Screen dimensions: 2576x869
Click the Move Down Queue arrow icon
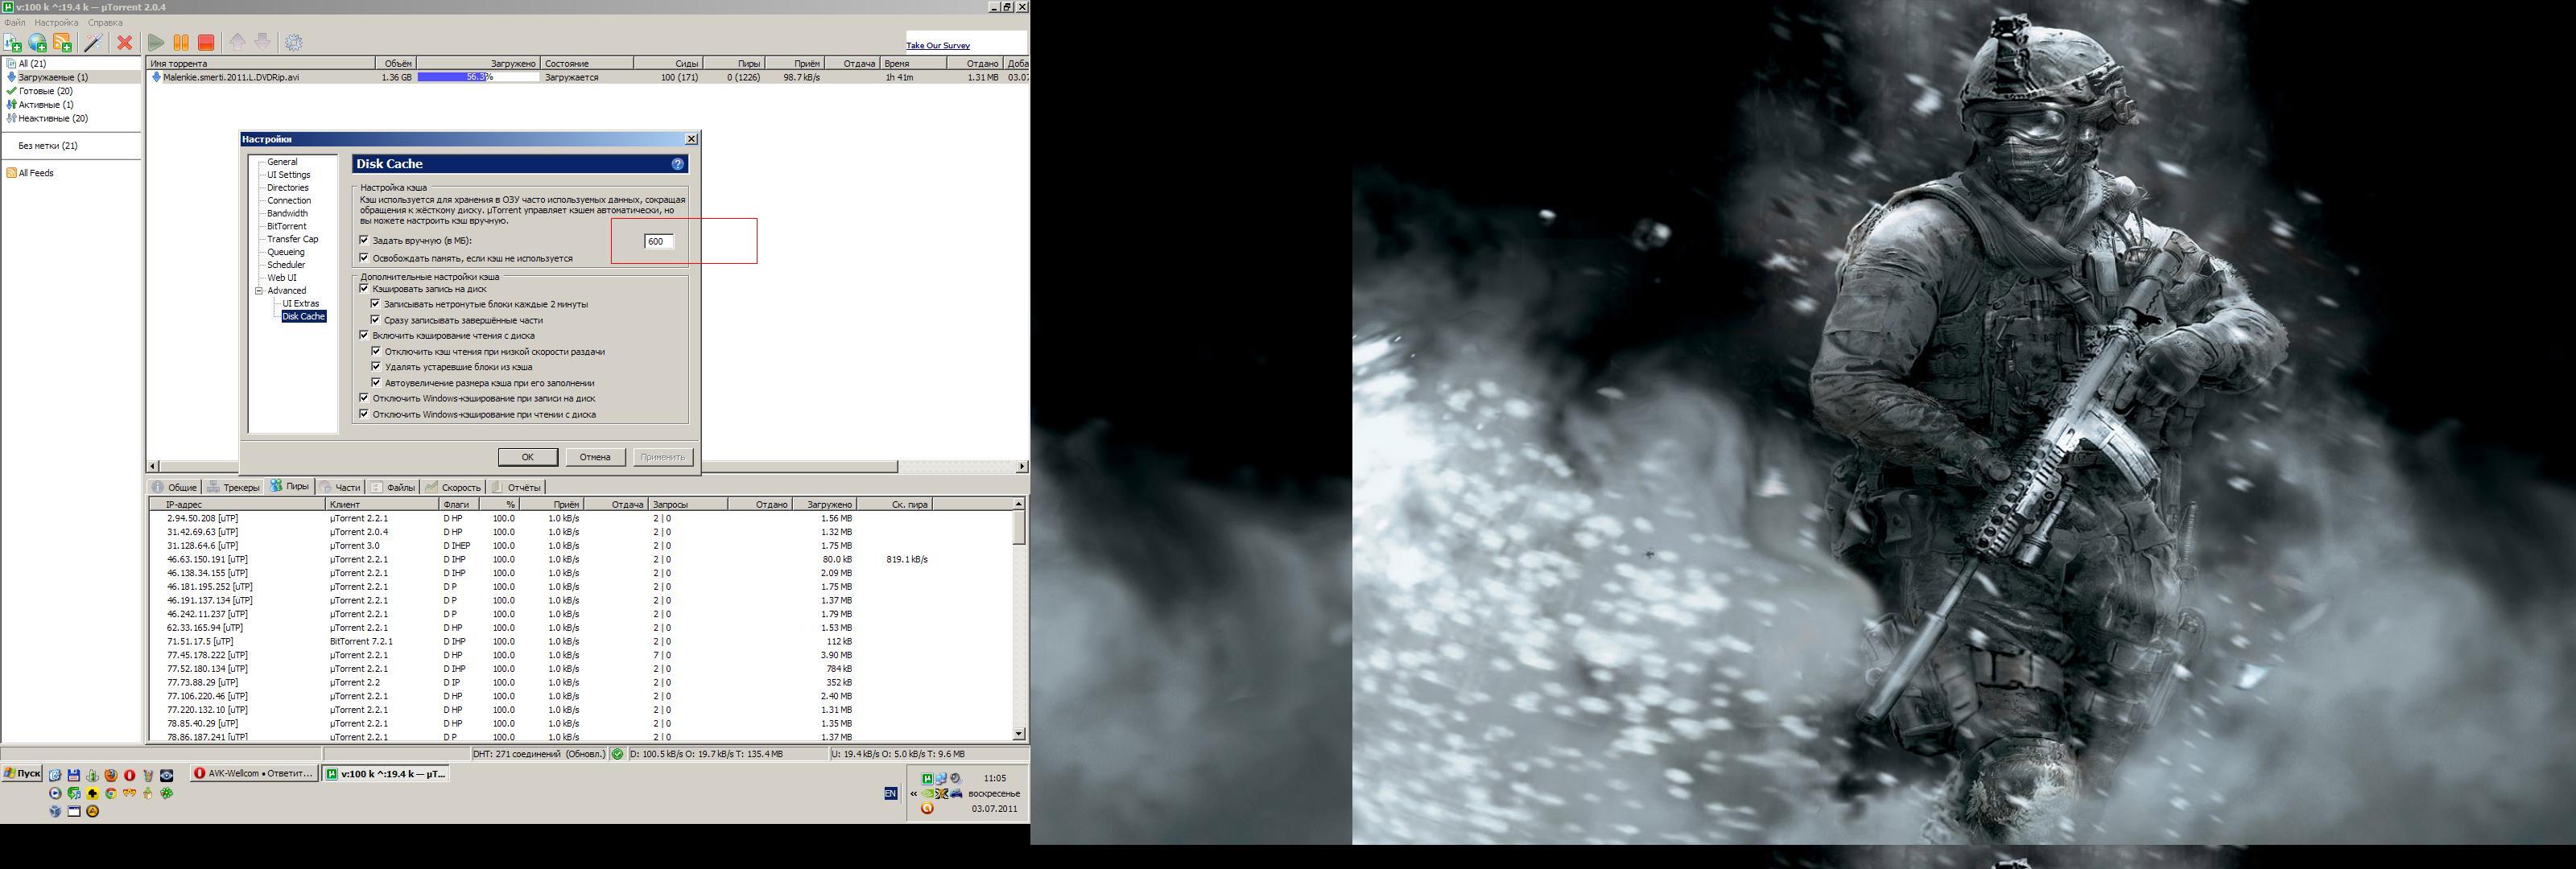point(262,42)
